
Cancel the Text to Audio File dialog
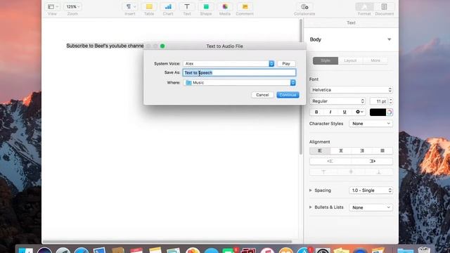coord(262,95)
